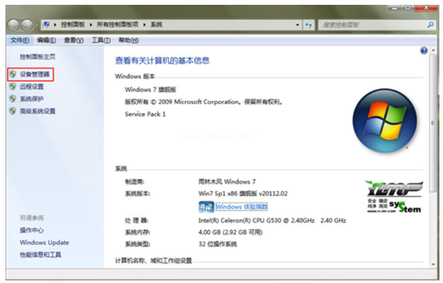Open Windows Update from the sidebar
443x283 pixels.
pyautogui.click(x=44, y=243)
